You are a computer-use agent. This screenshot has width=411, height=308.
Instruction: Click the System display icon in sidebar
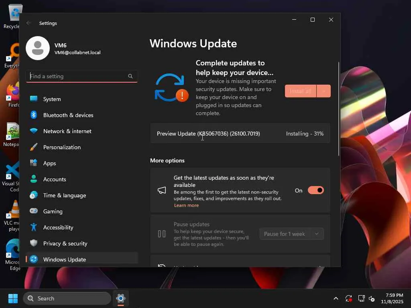34,99
